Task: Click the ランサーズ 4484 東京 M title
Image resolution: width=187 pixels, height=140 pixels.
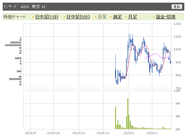Action: coord(24,7)
